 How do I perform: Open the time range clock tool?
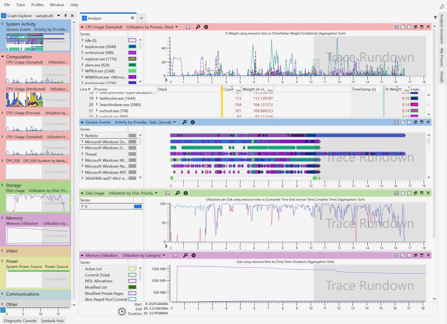click(x=122, y=312)
